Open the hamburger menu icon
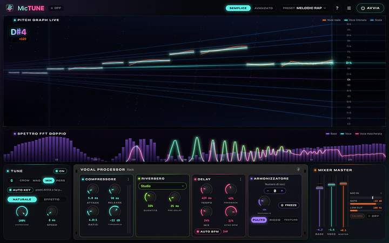389x243 pixels. [x=349, y=8]
